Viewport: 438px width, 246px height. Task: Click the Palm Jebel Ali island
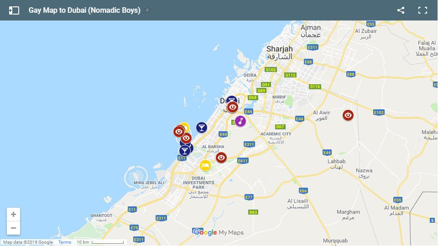click(x=136, y=177)
